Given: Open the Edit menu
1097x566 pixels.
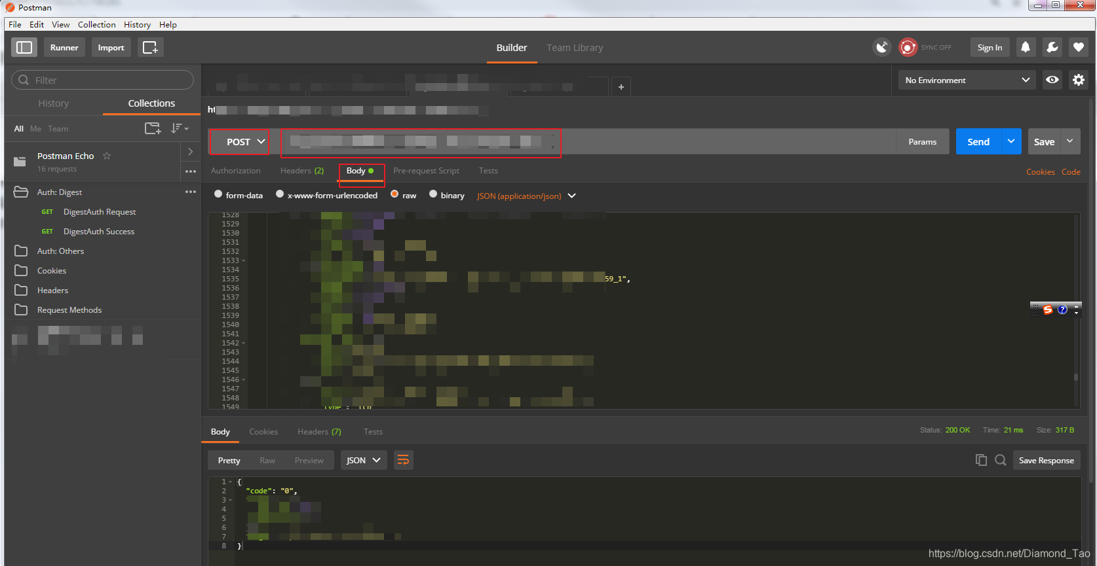Looking at the screenshot, I should 37,24.
